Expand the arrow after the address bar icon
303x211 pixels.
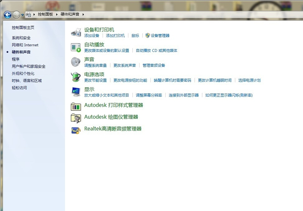click(x=34, y=14)
